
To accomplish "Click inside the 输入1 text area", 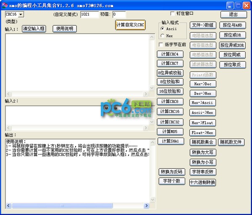I will coord(77,63).
